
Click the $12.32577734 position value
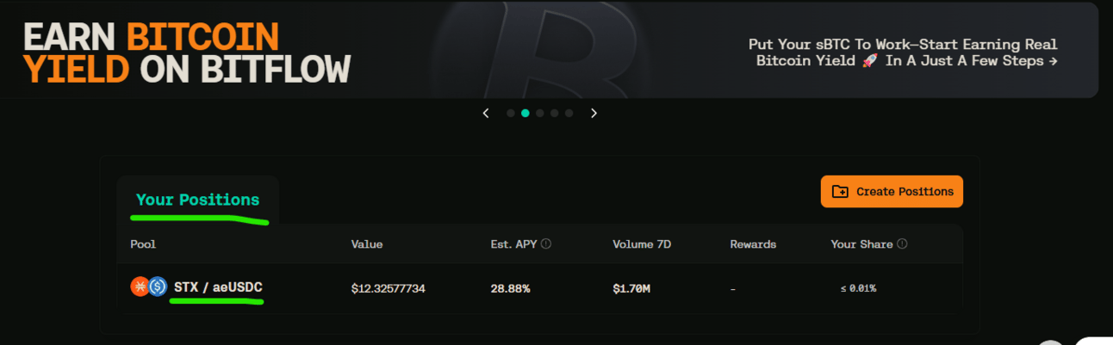pyautogui.click(x=389, y=288)
